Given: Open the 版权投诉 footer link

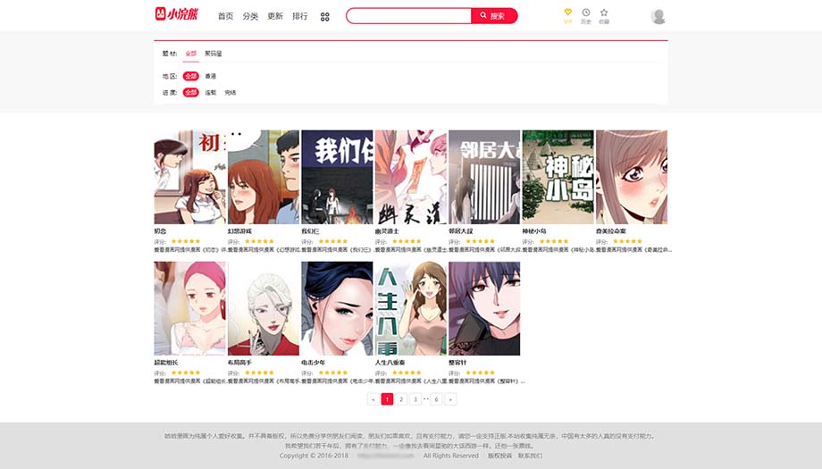Looking at the screenshot, I should point(499,456).
